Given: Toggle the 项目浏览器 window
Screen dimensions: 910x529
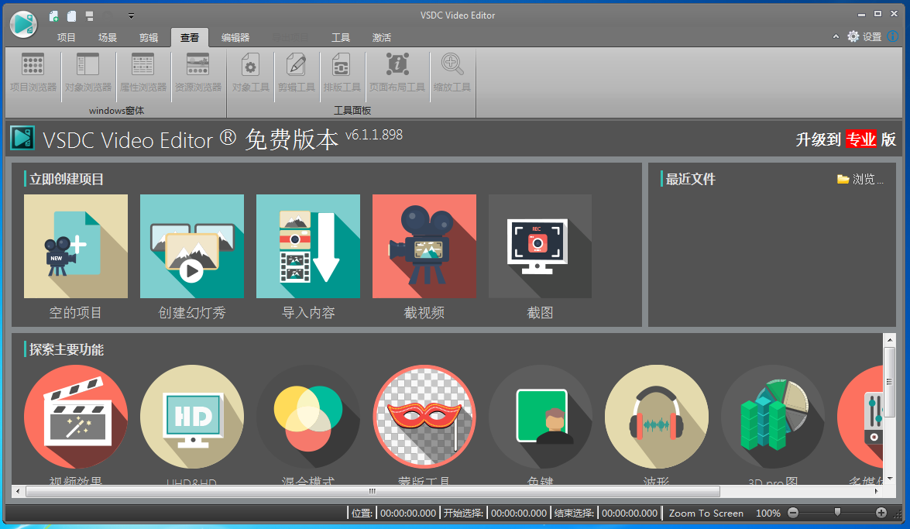Looking at the screenshot, I should tap(33, 73).
